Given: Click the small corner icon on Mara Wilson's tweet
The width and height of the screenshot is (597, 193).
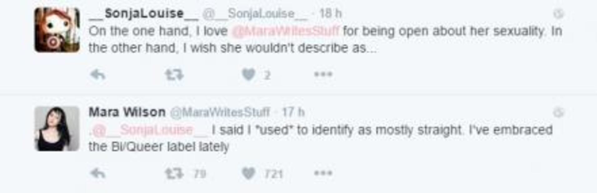Looking at the screenshot, I should [x=558, y=112].
